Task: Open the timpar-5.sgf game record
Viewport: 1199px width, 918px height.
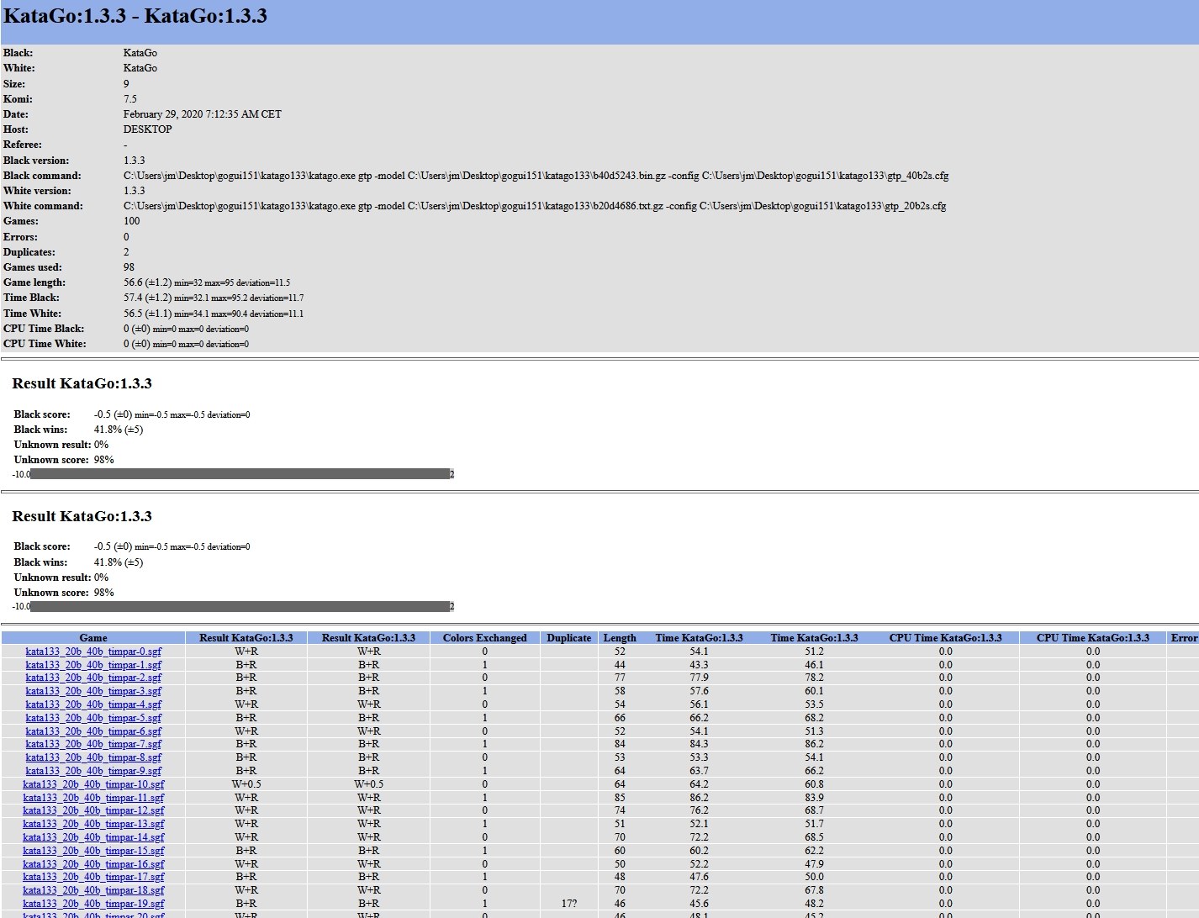Action: click(93, 718)
